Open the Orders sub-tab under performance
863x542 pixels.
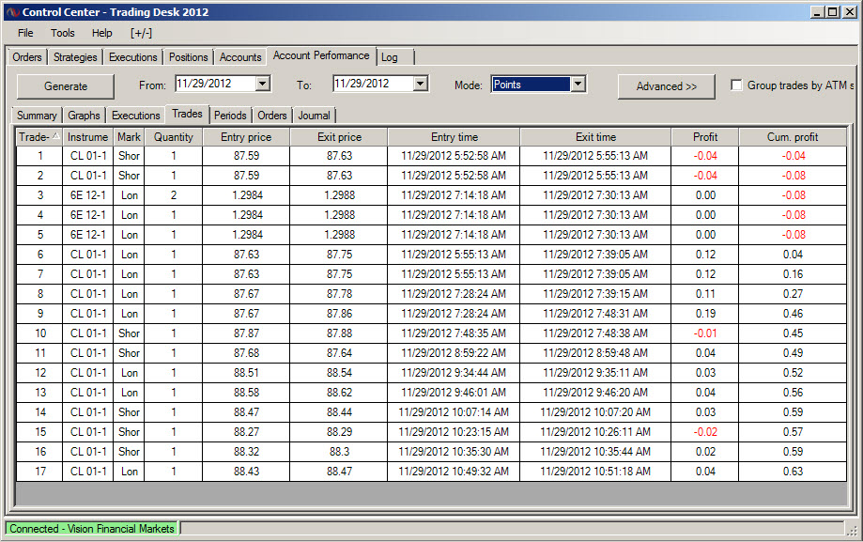[272, 116]
